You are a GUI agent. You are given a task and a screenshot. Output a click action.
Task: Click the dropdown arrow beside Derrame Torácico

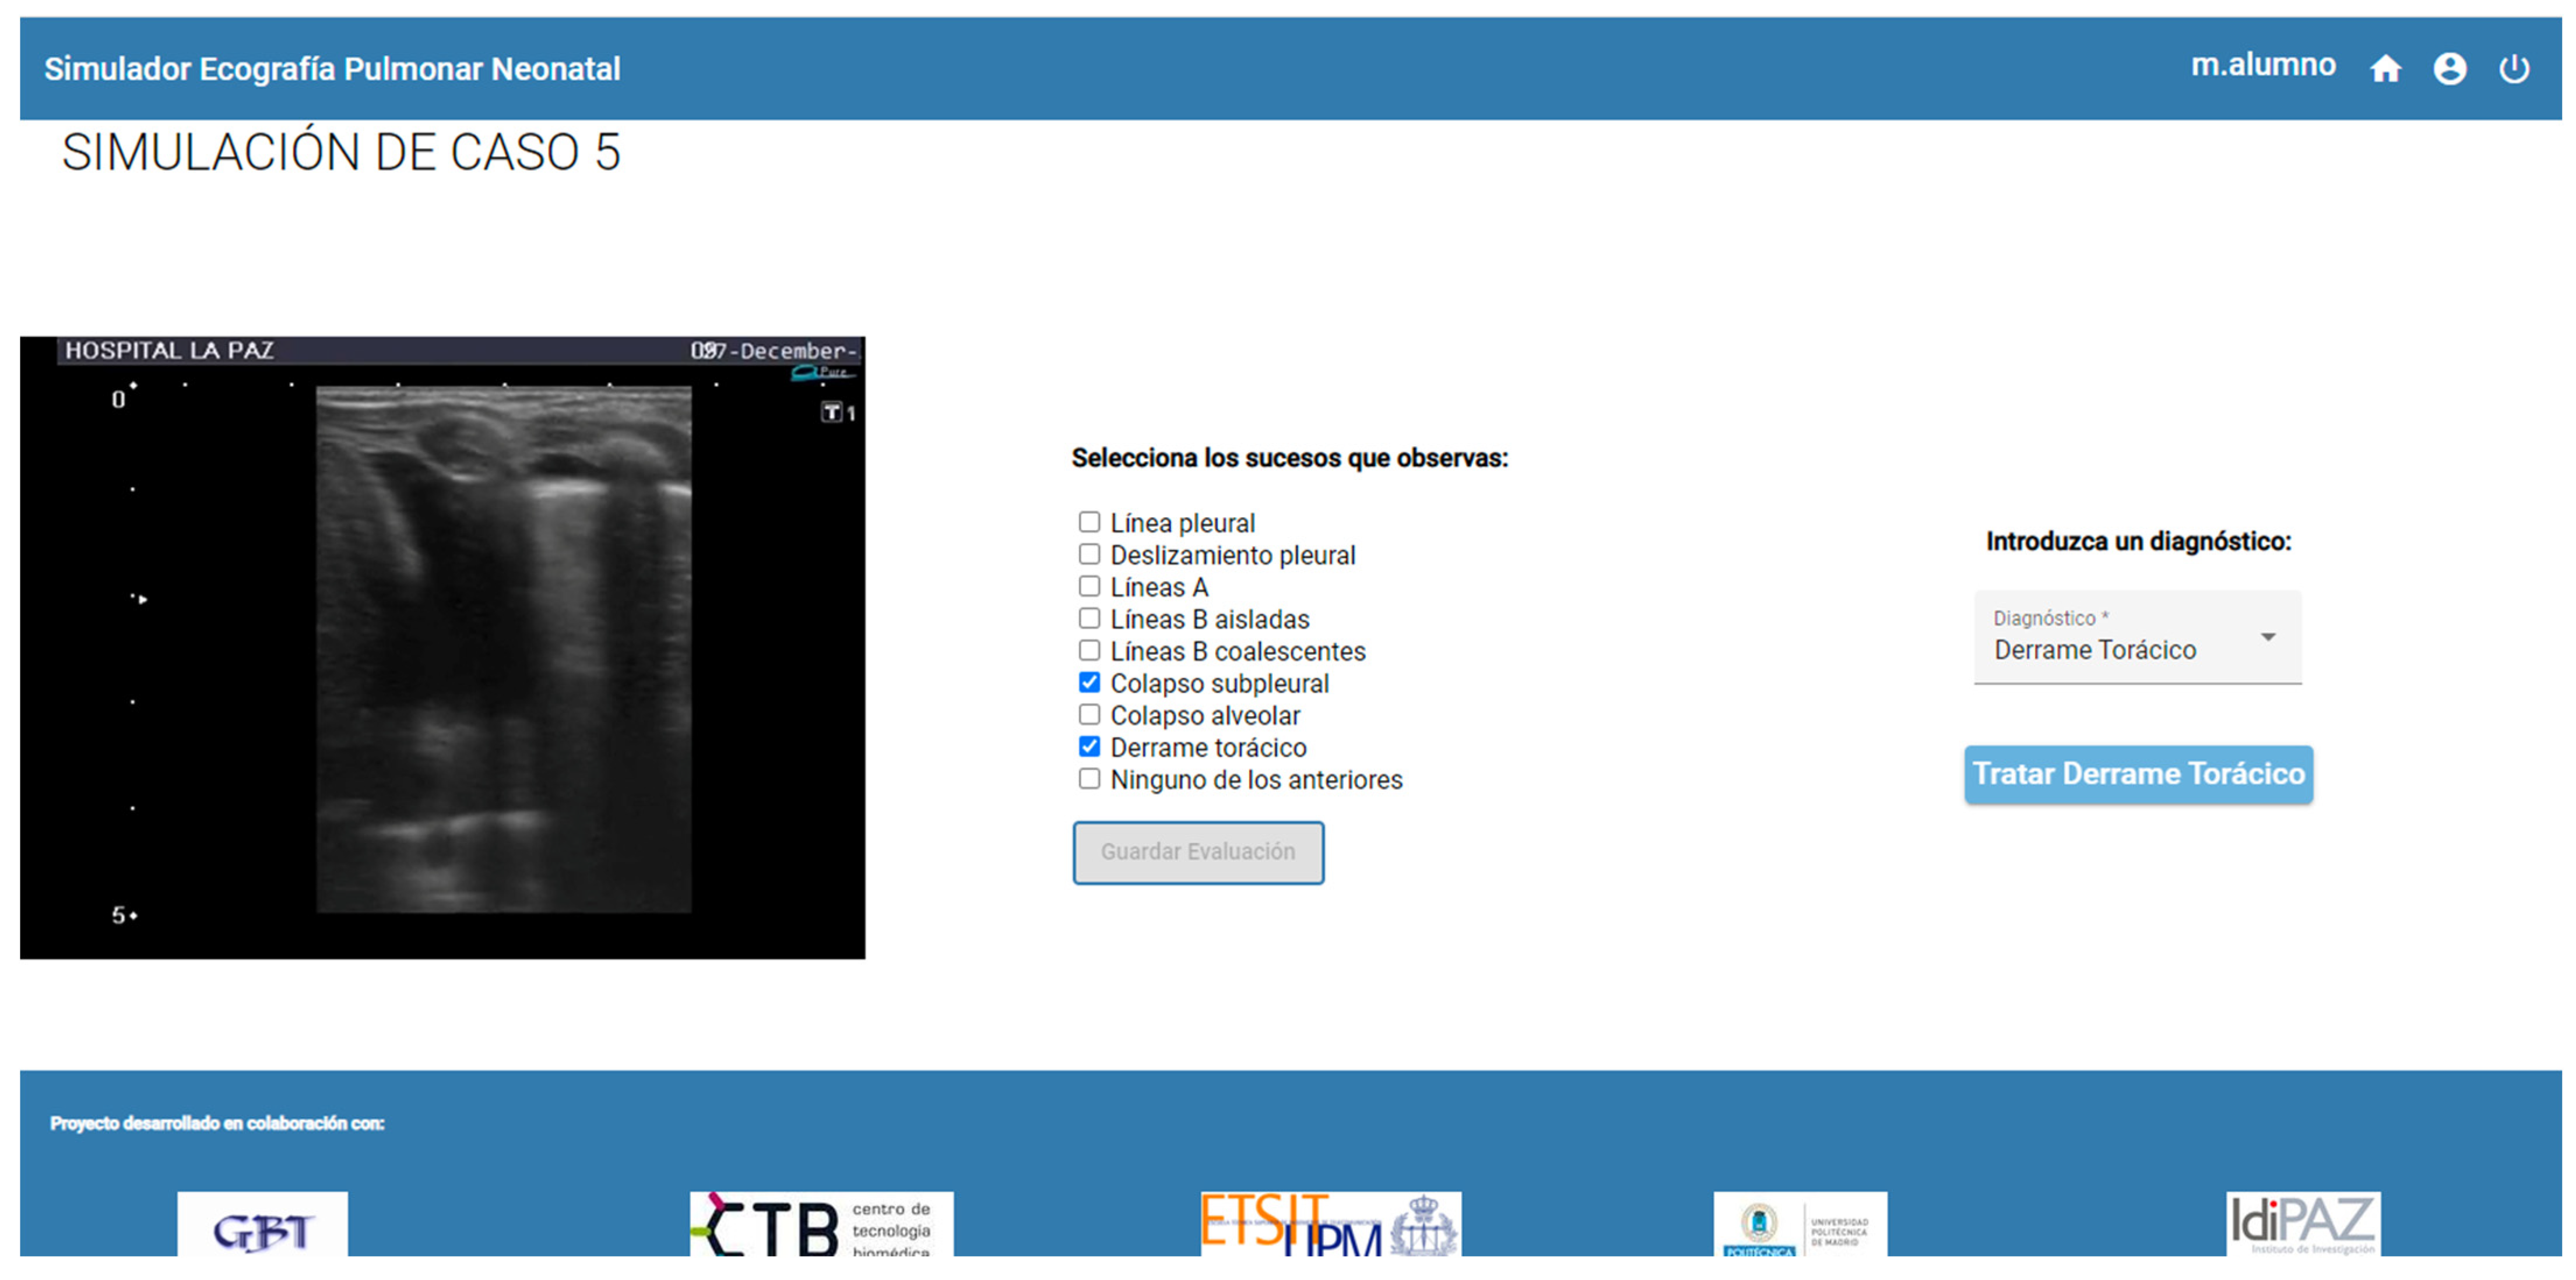2268,636
